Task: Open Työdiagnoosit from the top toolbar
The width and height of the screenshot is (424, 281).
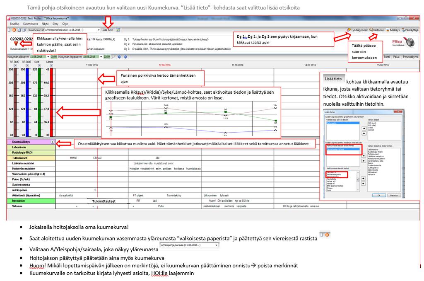Action: [357, 30]
